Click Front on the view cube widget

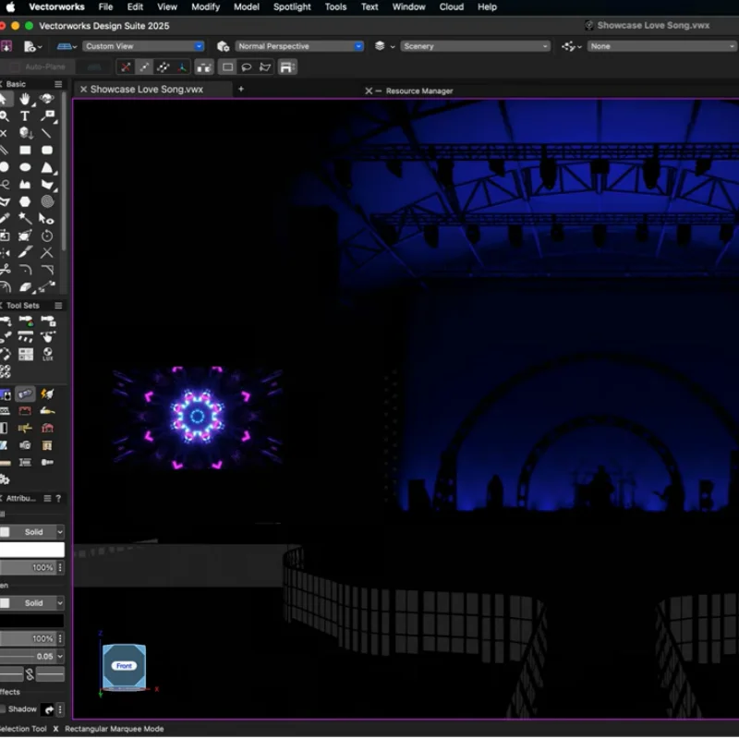(125, 664)
